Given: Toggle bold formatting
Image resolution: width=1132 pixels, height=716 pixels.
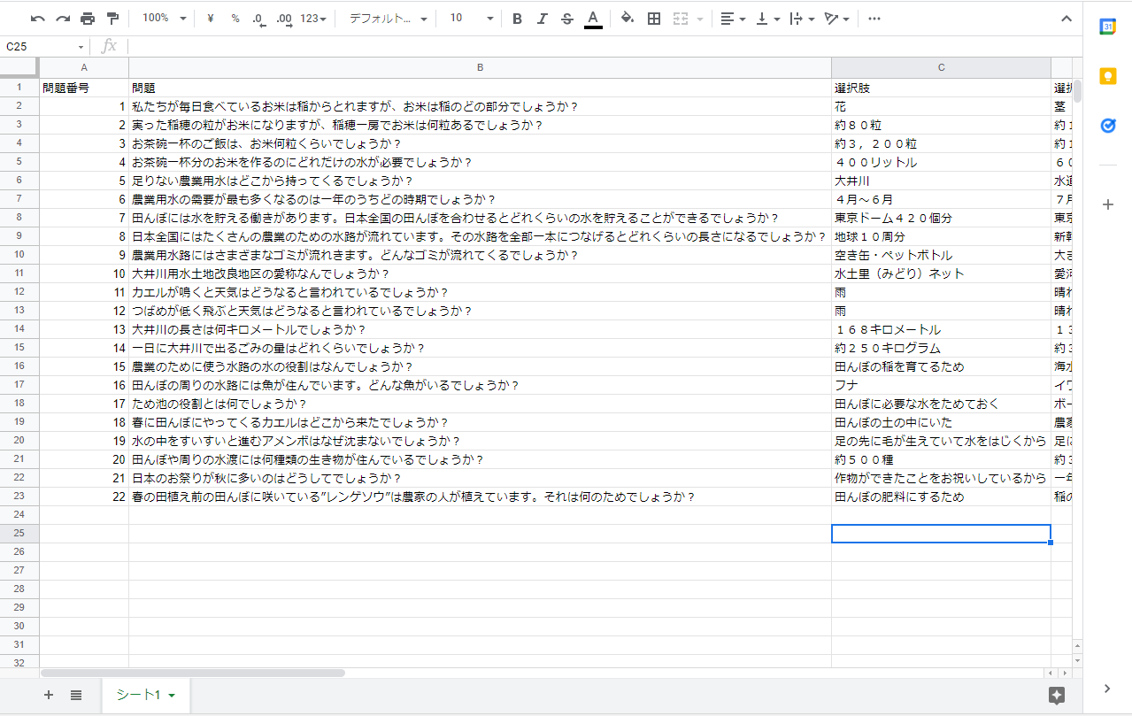Looking at the screenshot, I should click(x=517, y=18).
